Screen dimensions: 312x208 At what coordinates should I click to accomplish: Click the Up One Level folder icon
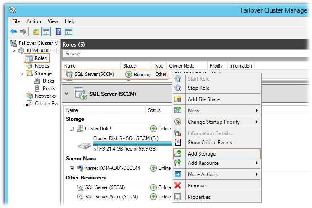point(36,32)
